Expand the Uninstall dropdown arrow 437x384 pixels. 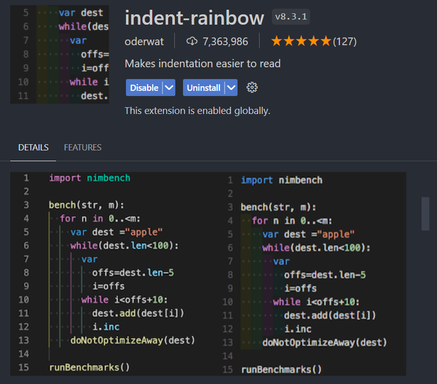click(x=231, y=88)
